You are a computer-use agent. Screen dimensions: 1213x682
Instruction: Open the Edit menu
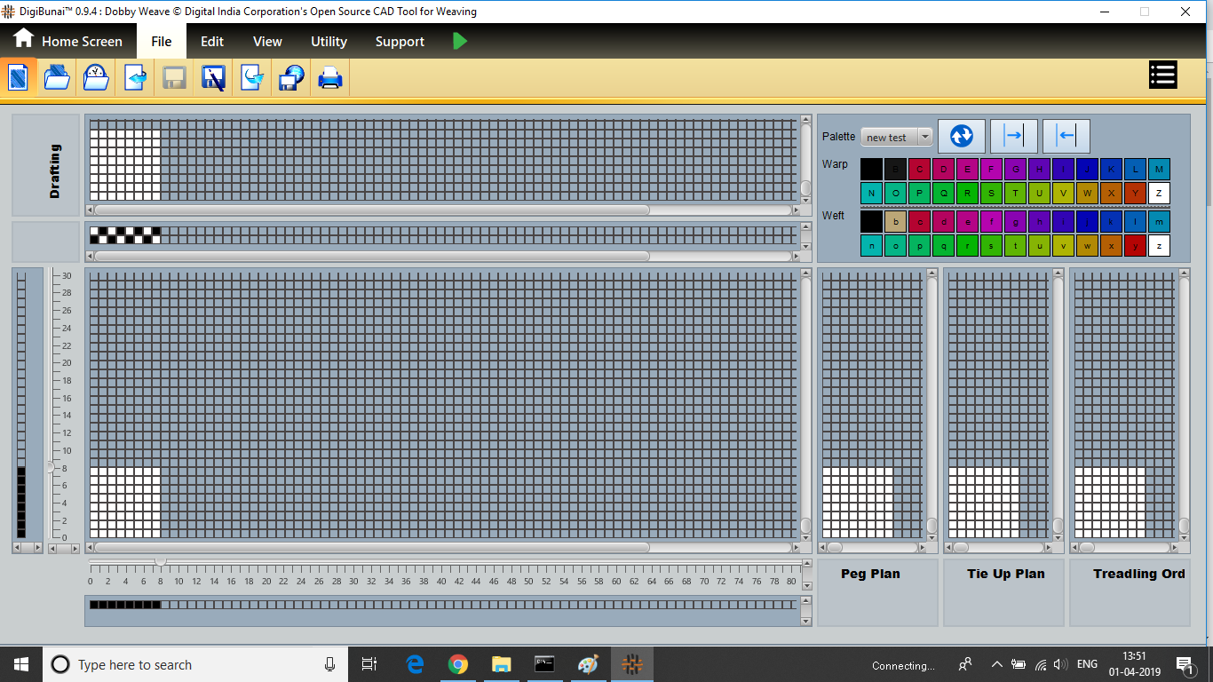pos(211,42)
